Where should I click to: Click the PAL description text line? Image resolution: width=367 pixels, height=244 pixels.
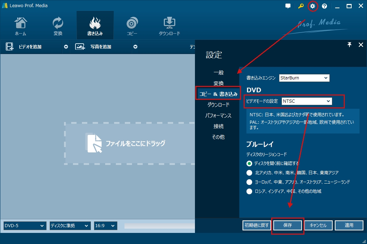click(302, 125)
